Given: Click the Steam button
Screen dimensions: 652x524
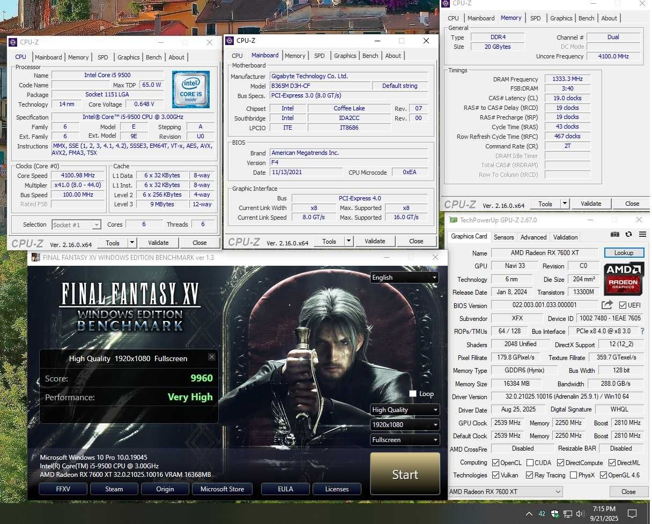Looking at the screenshot, I should 114,489.
